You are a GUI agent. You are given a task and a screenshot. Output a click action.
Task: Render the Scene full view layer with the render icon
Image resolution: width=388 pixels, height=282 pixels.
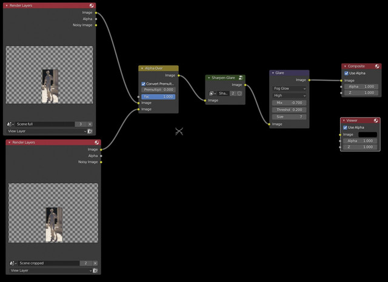click(x=90, y=131)
